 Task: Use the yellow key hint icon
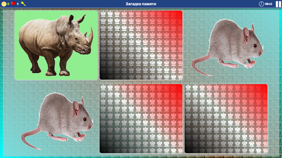pyautogui.click(x=23, y=4)
